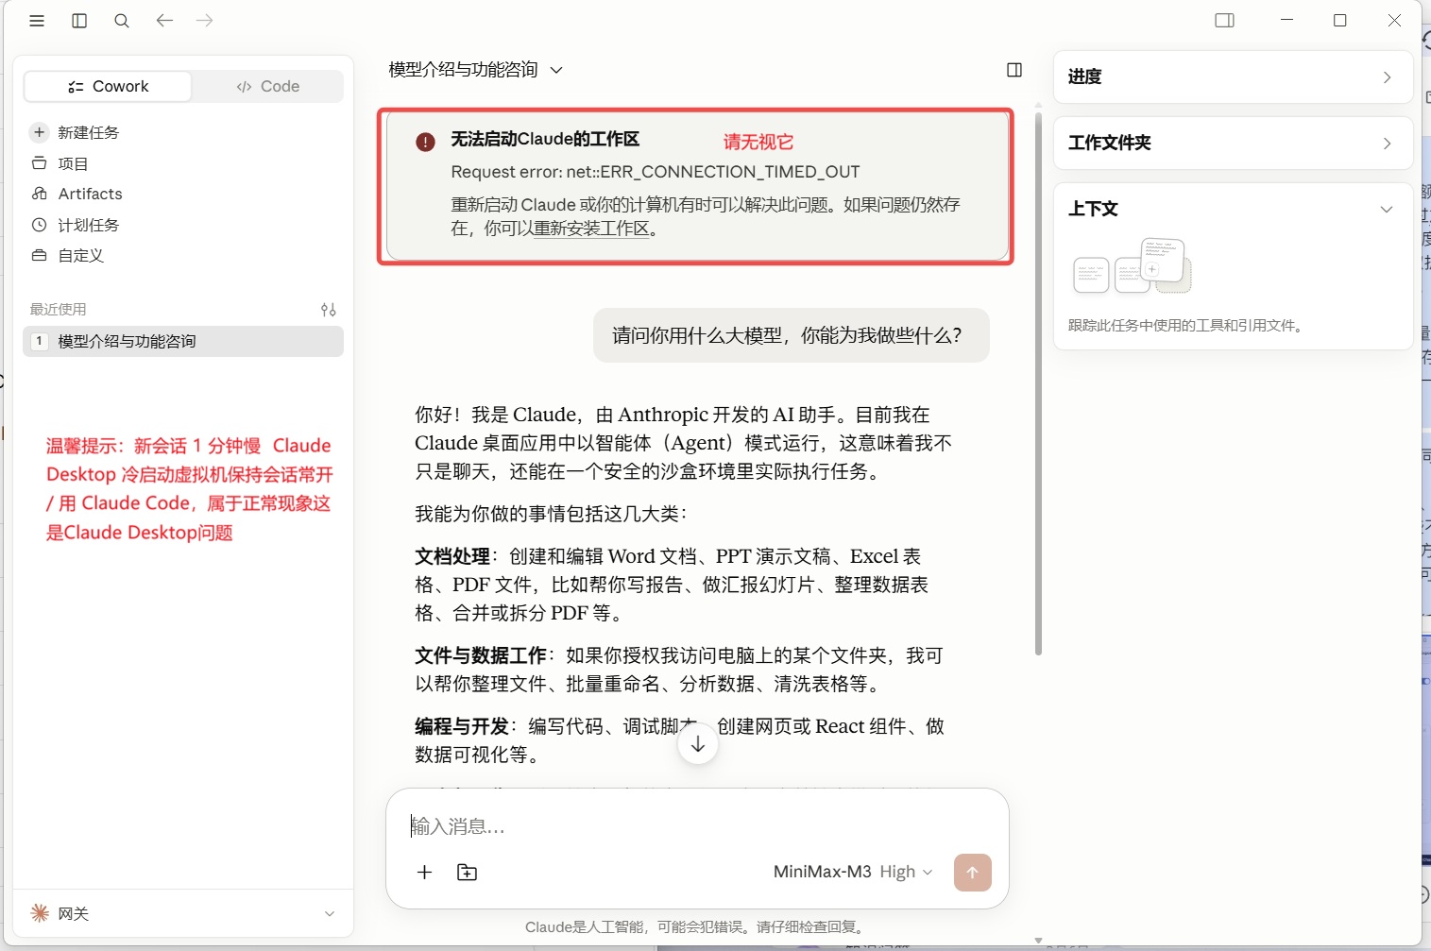Click the search magnifier icon
Screen dimensions: 1431x951
click(122, 21)
